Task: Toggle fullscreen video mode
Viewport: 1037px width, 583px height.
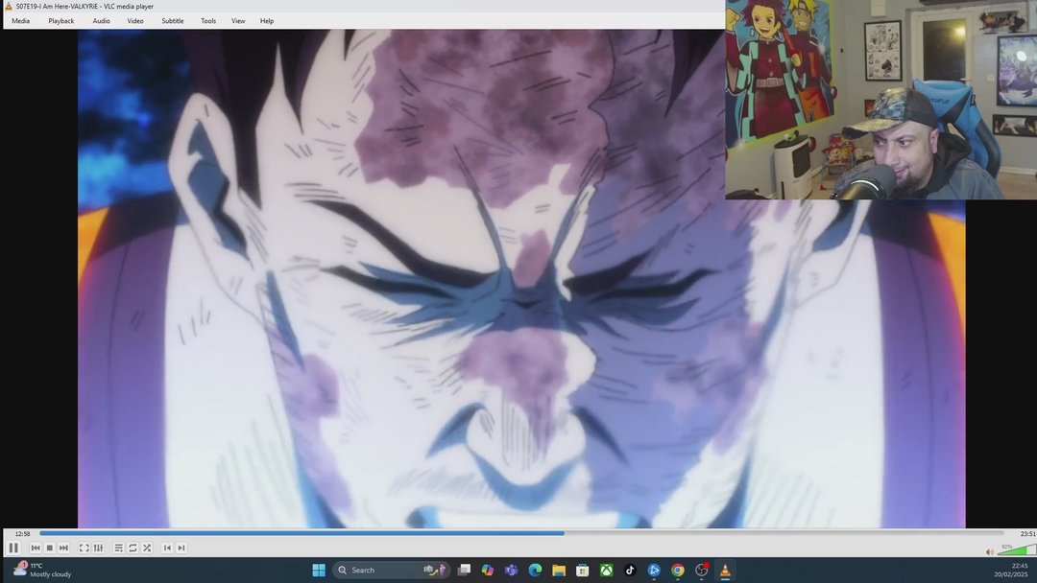Action: 84,548
